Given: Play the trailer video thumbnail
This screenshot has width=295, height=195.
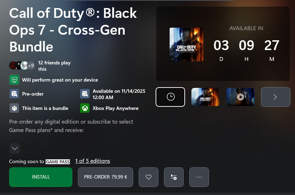Looking at the screenshot, I should pos(241,97).
